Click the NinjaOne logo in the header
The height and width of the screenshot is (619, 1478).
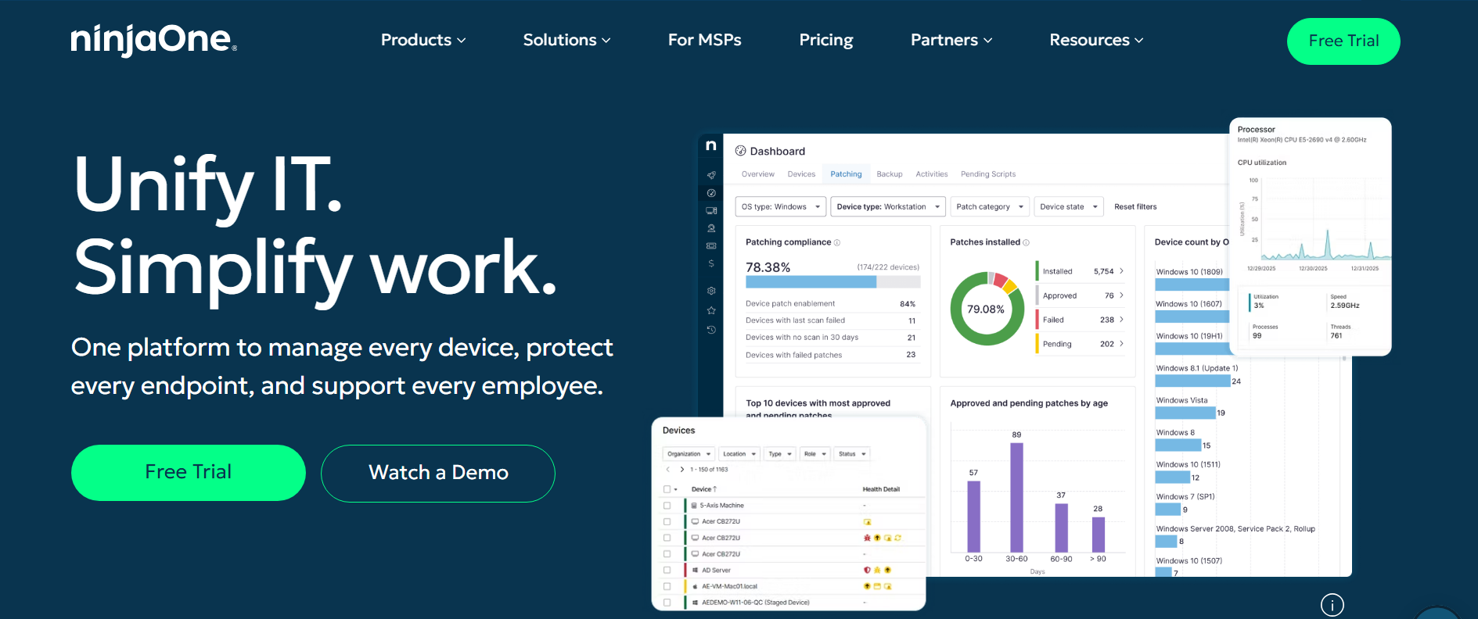[153, 40]
